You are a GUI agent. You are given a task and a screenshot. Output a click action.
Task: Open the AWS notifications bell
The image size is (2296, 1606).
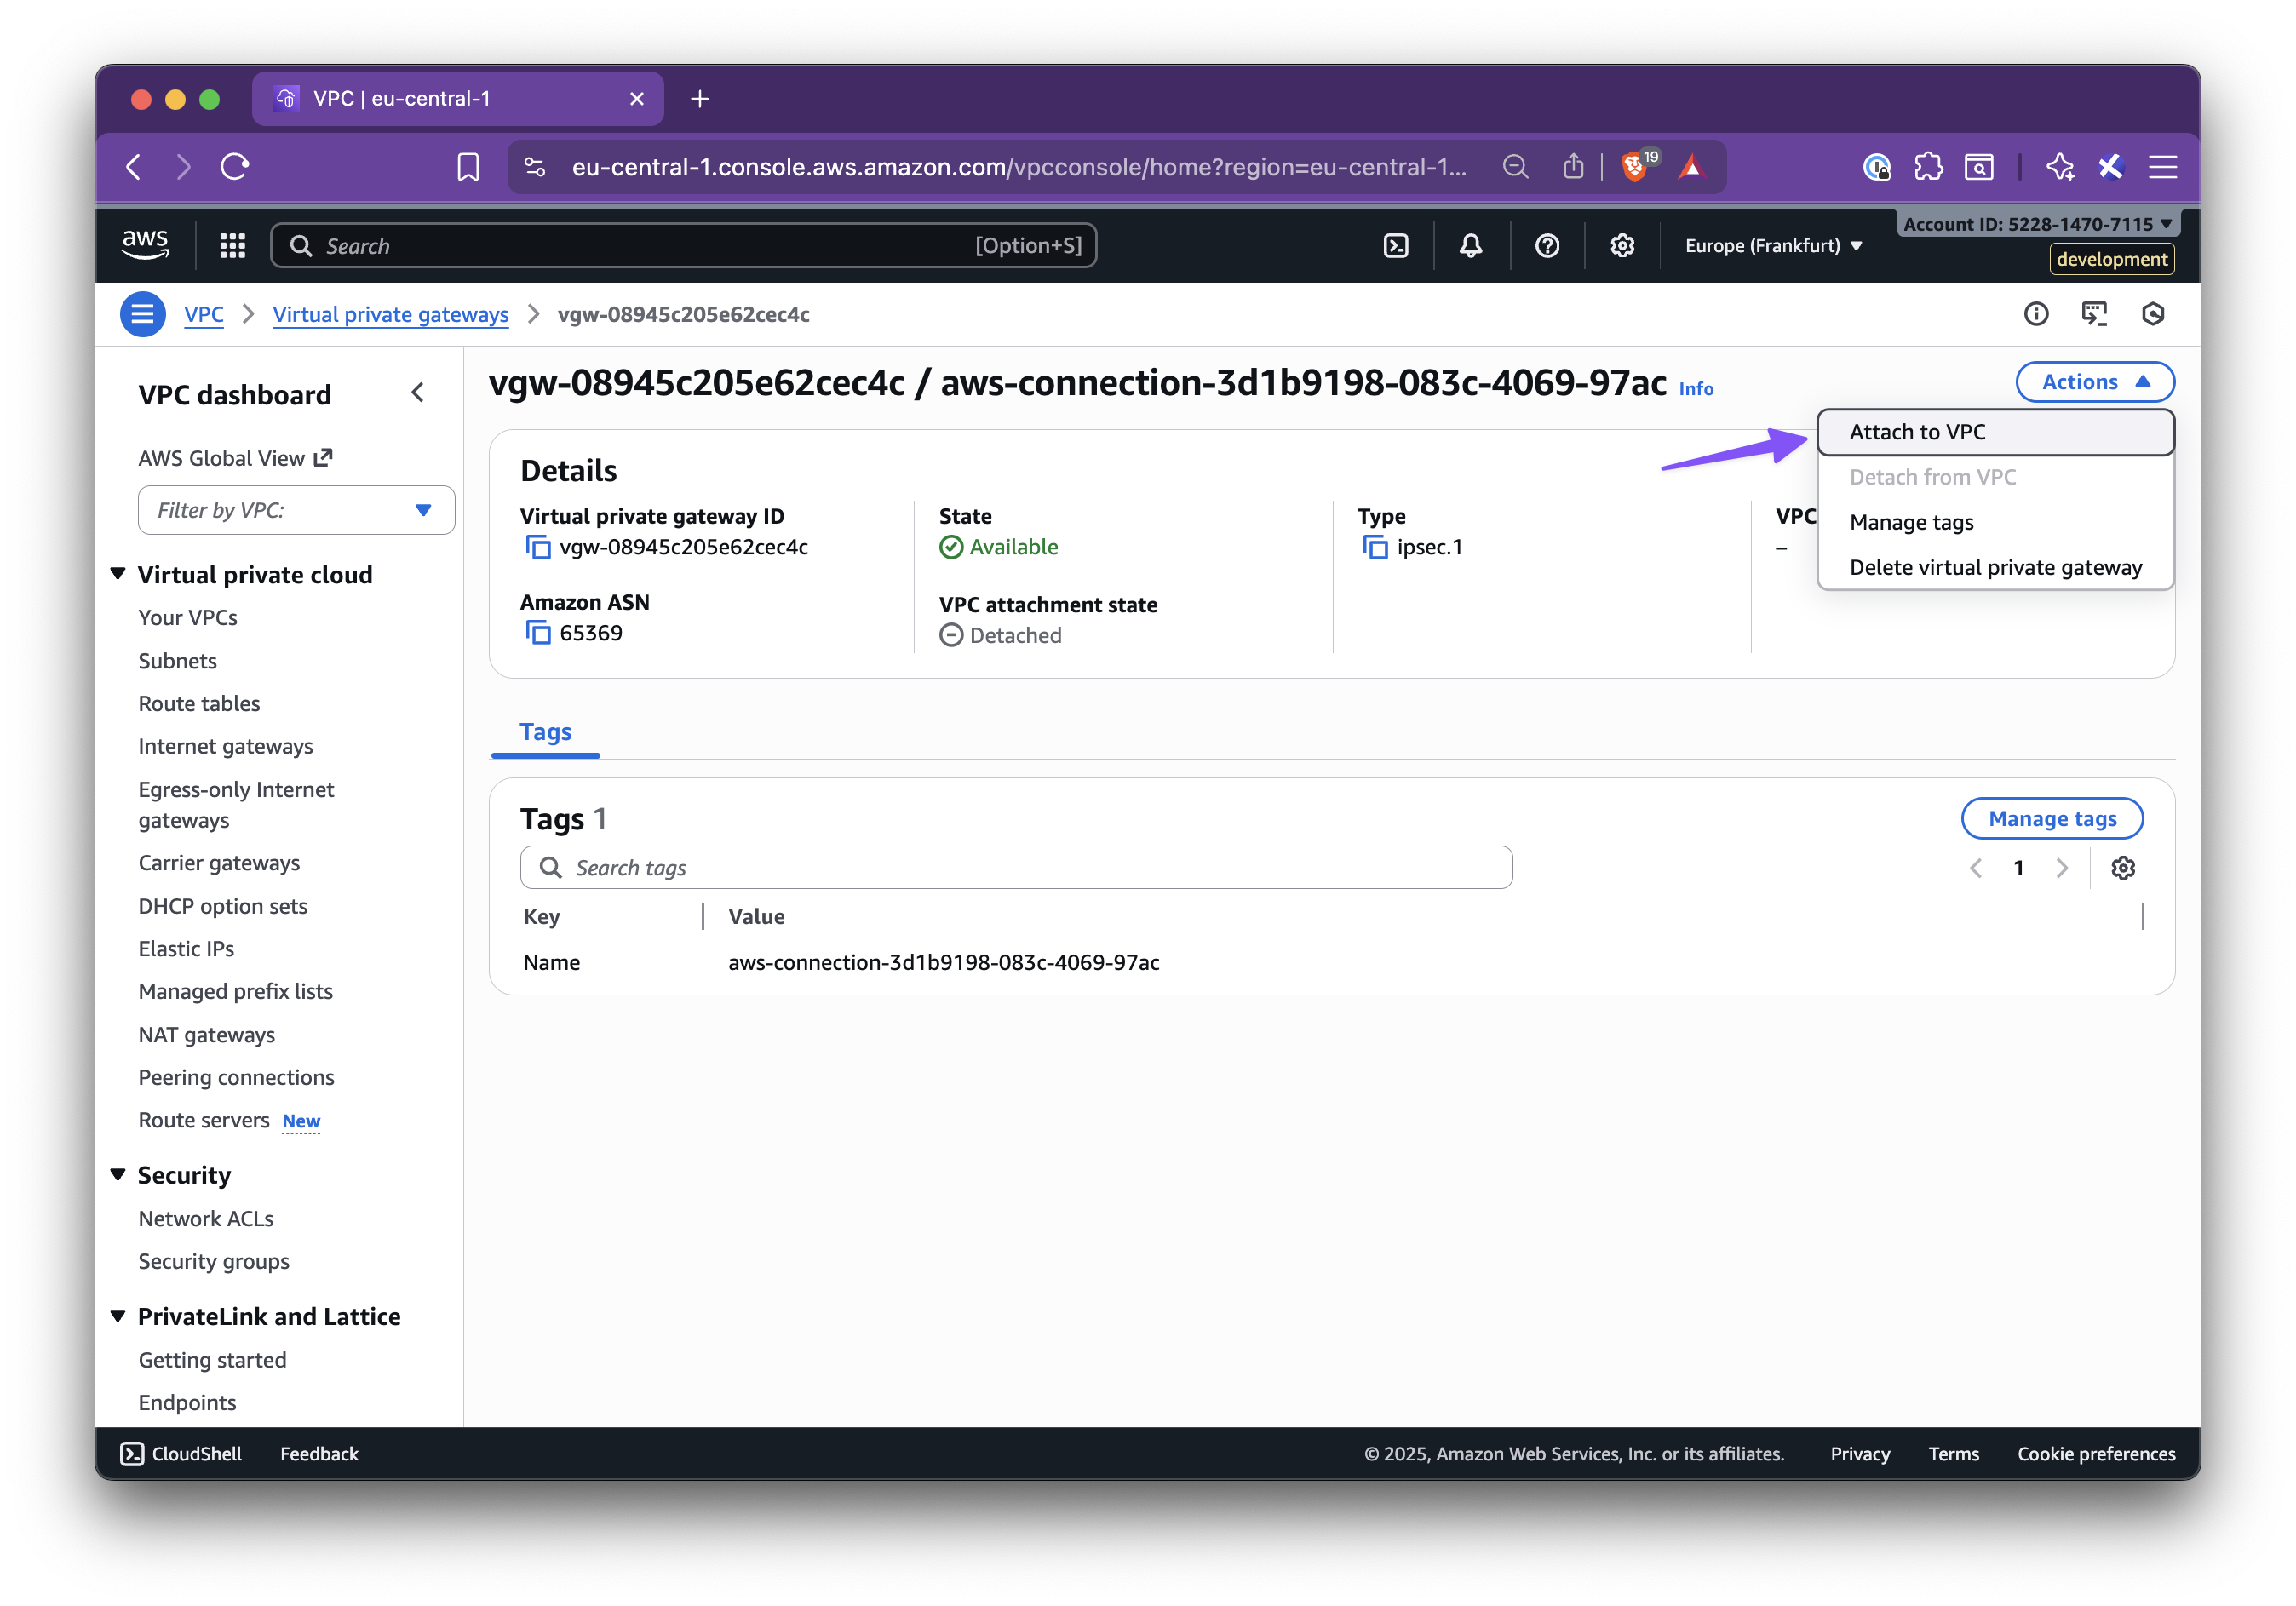coord(1470,245)
